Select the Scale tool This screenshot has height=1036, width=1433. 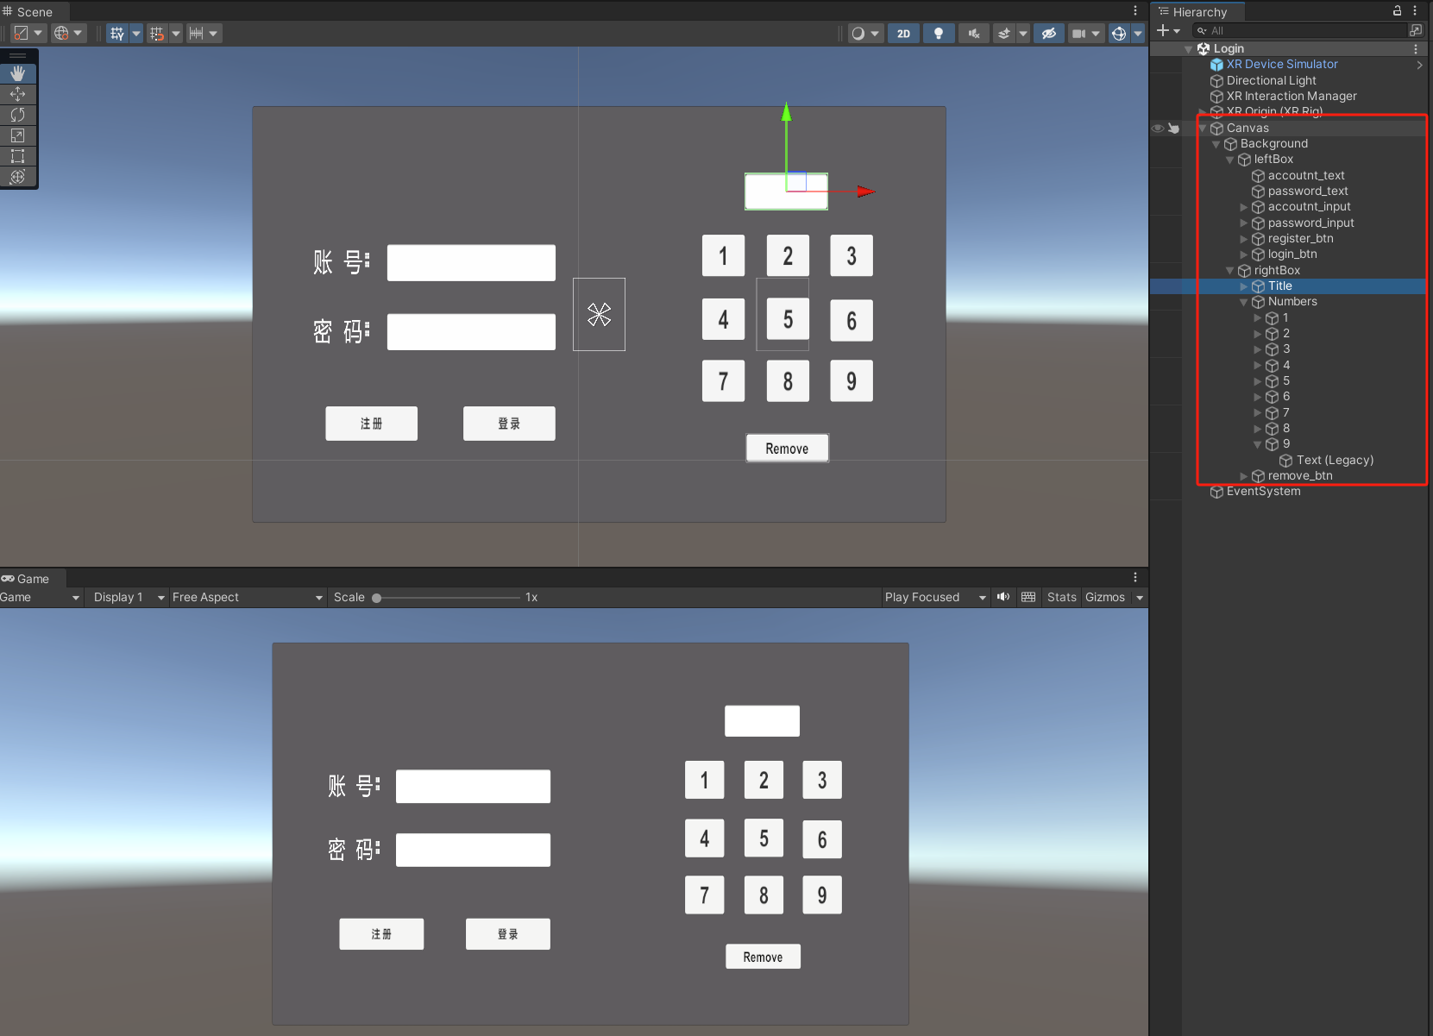17,135
